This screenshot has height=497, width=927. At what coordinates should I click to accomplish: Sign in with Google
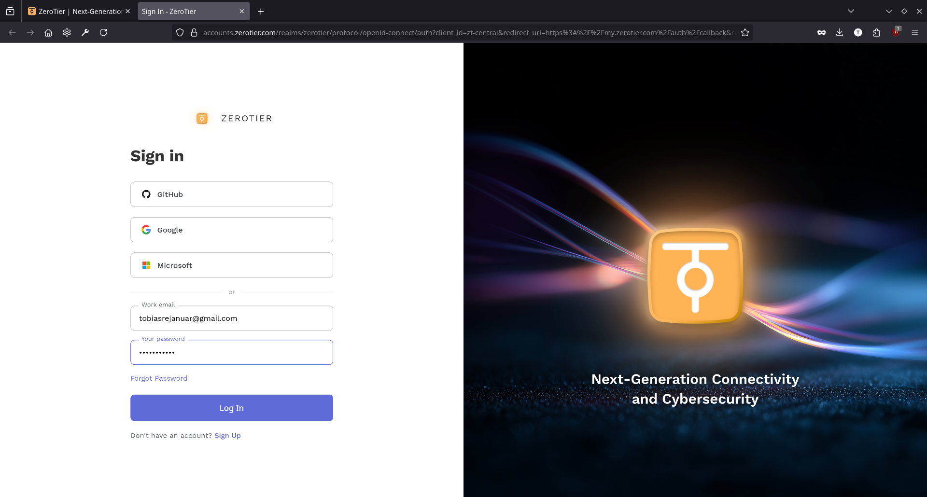click(x=232, y=230)
